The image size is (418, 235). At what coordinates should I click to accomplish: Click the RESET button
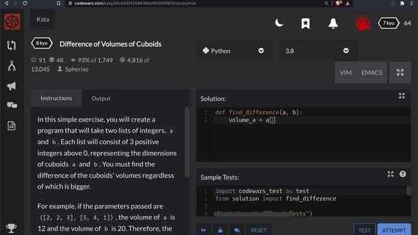(259, 230)
